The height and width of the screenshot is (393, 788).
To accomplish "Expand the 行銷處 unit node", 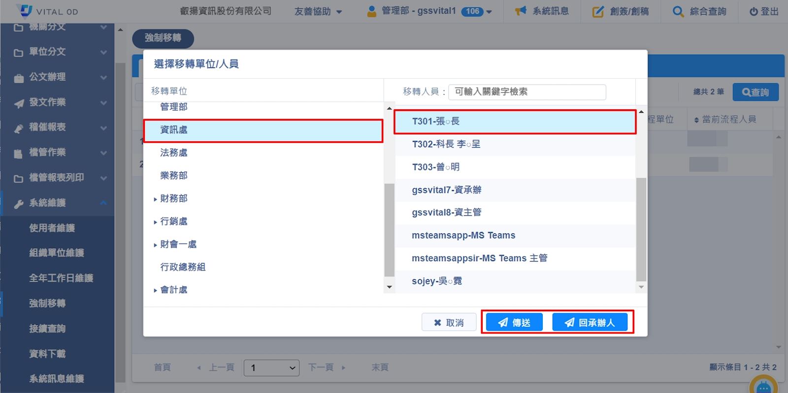I will pyautogui.click(x=155, y=222).
